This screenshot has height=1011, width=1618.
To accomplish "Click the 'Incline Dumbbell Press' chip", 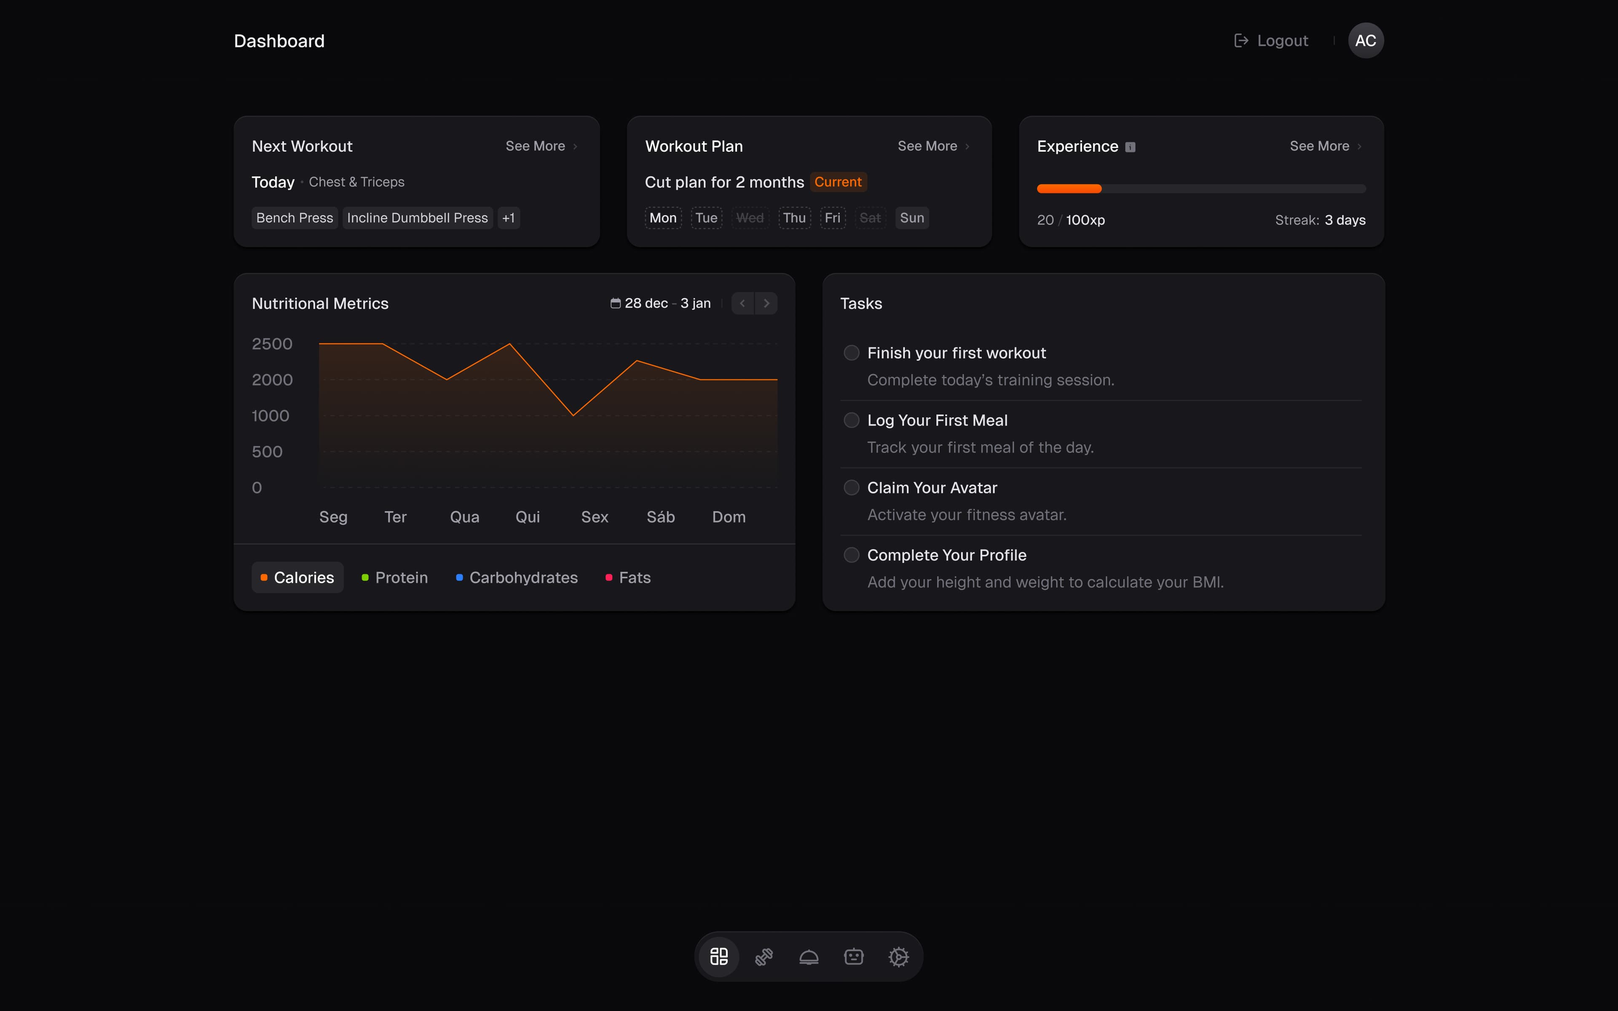I will 417,218.
